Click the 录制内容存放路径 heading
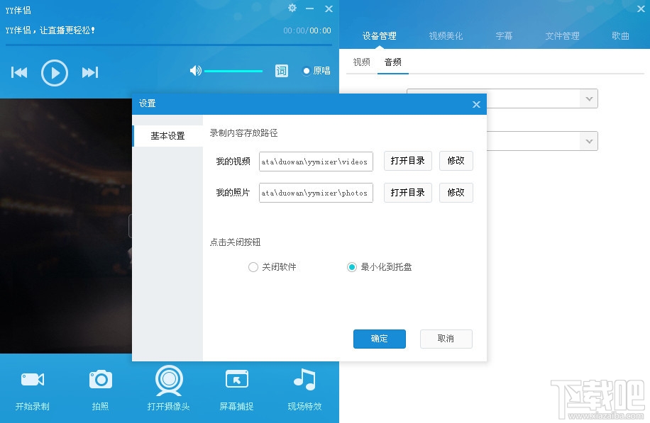The image size is (650, 423). click(244, 133)
